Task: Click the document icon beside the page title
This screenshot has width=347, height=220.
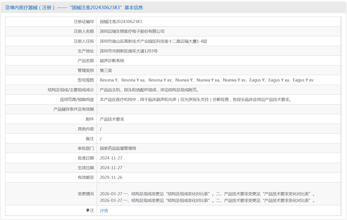Action: 7,8
